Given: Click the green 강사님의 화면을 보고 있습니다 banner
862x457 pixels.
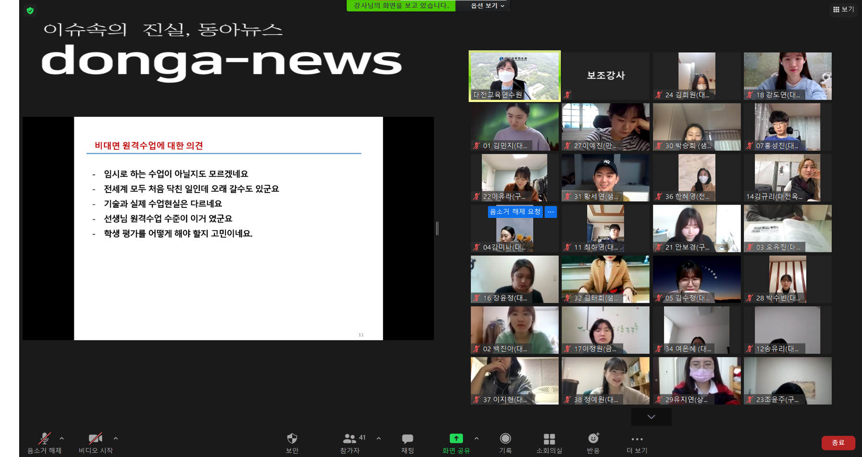Looking at the screenshot, I should point(401,6).
